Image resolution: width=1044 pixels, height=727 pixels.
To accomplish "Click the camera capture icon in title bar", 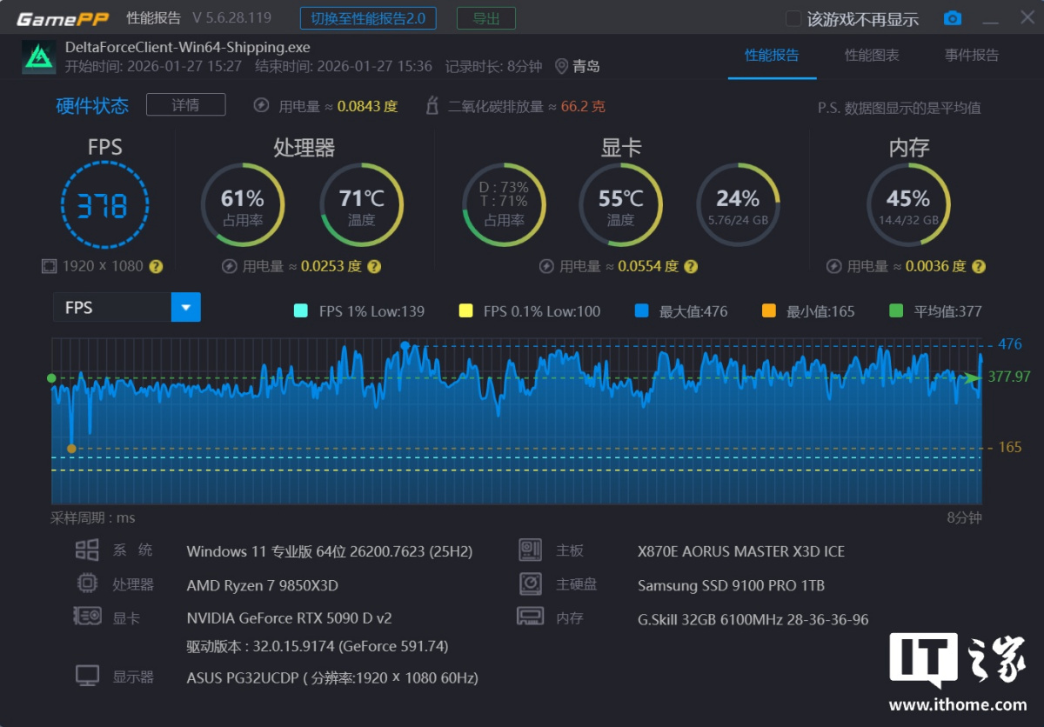I will (x=952, y=17).
